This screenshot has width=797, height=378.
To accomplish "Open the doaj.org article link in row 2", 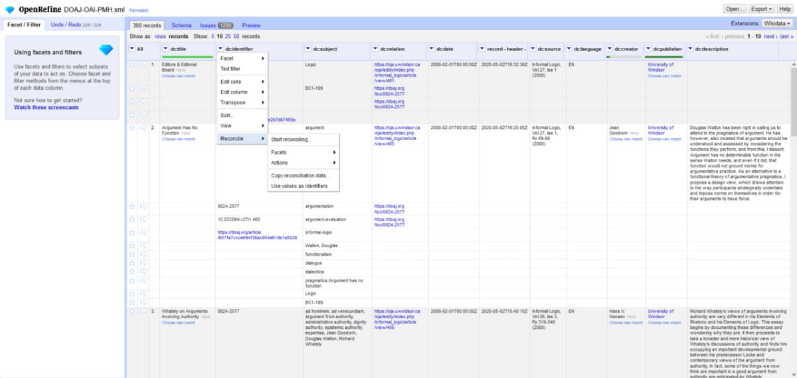I will [x=258, y=235].
